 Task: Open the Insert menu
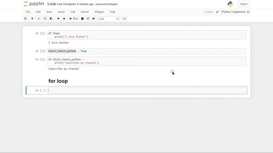tap(61, 12)
